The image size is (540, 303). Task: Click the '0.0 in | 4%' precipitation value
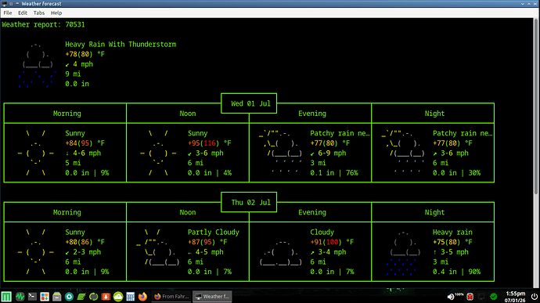tap(210, 173)
